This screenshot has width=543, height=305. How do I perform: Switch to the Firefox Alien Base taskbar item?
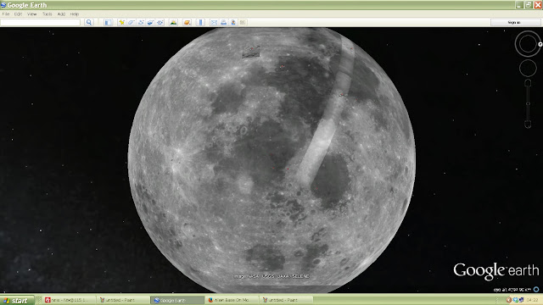coord(232,300)
